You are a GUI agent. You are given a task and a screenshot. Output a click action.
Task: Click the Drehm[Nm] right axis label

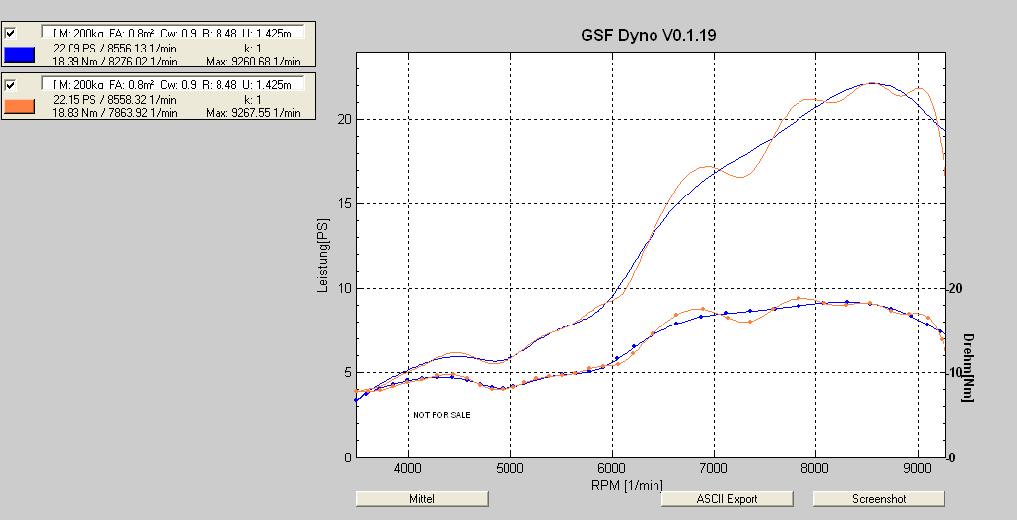click(967, 366)
